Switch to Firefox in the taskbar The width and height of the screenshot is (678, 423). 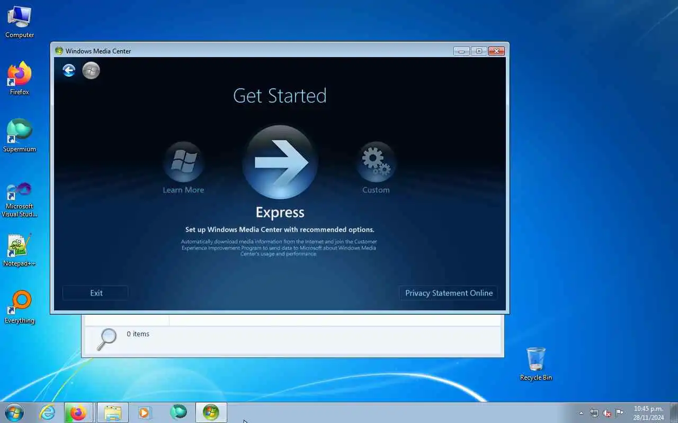coord(78,412)
